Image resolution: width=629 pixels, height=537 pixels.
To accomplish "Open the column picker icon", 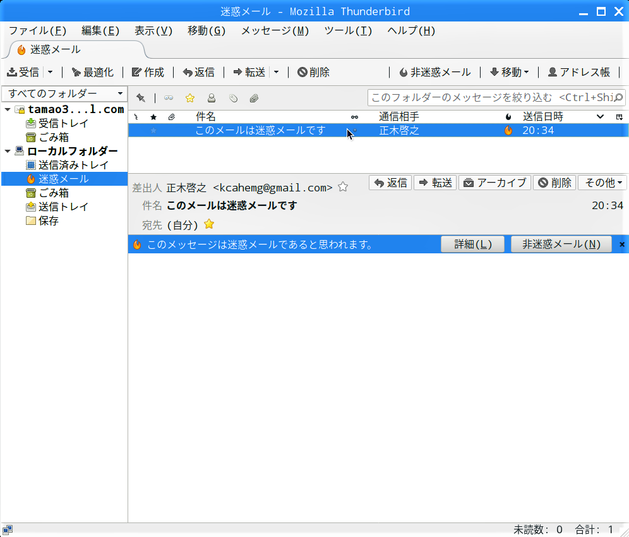I will pyautogui.click(x=620, y=117).
